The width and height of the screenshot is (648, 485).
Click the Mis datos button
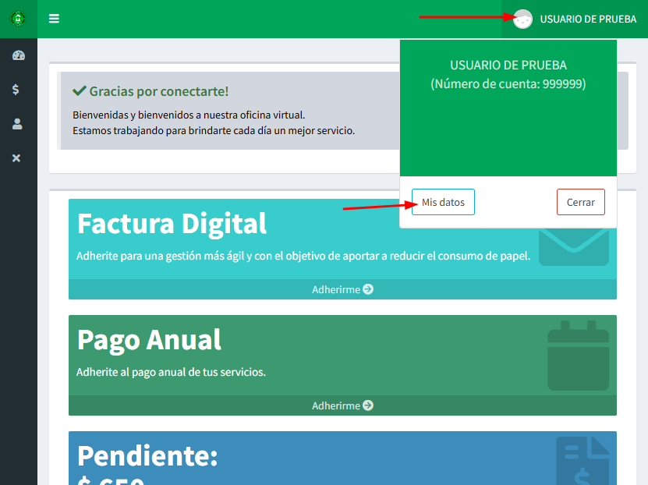(x=443, y=202)
